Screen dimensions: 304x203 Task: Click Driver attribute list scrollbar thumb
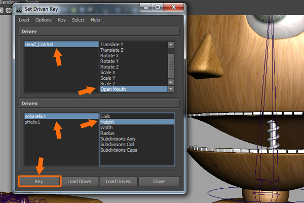171,66
